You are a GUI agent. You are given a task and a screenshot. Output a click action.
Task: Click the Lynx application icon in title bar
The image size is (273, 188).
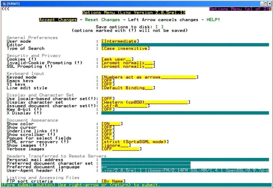(x=4, y=3)
